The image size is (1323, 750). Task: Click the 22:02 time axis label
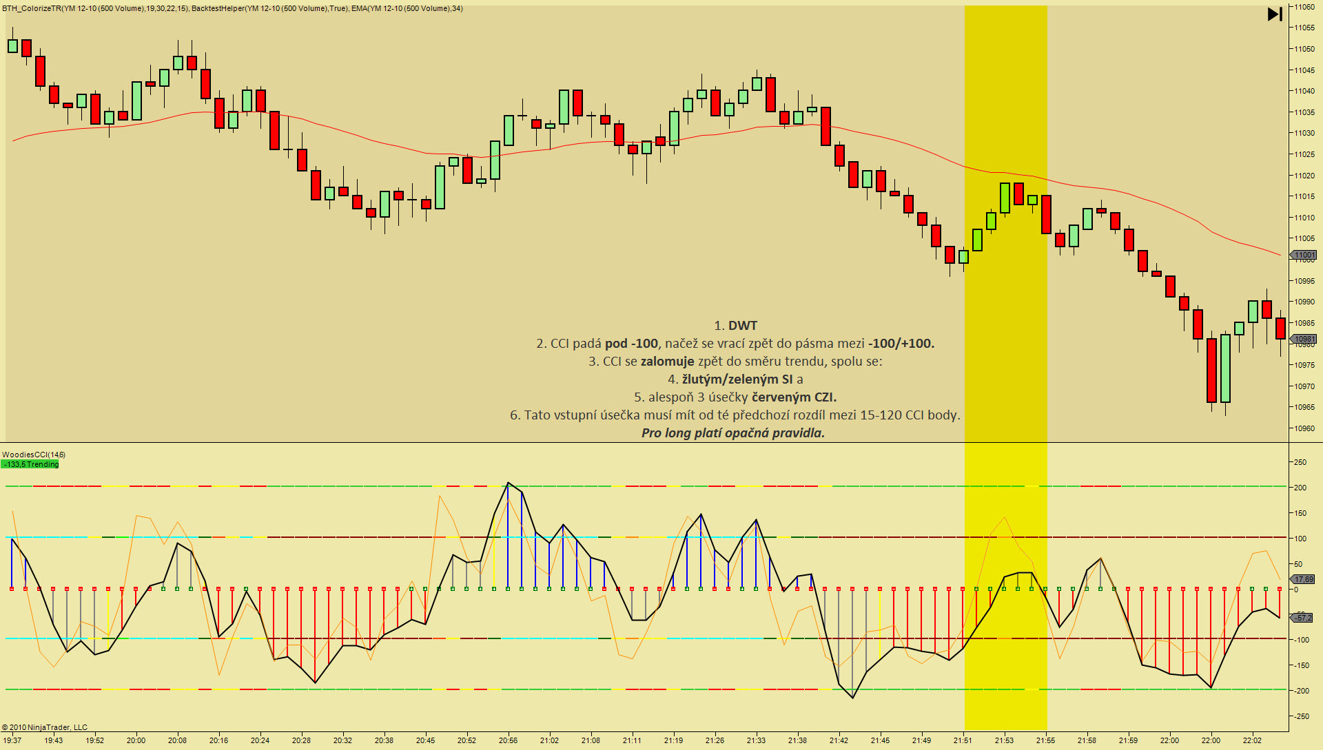(x=1252, y=740)
